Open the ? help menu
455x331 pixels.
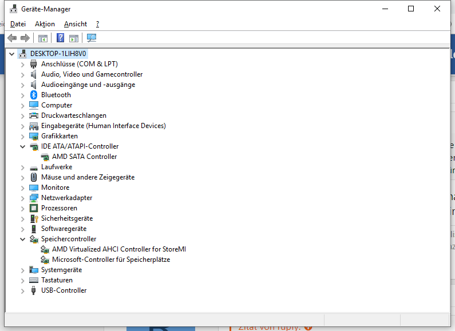point(97,24)
